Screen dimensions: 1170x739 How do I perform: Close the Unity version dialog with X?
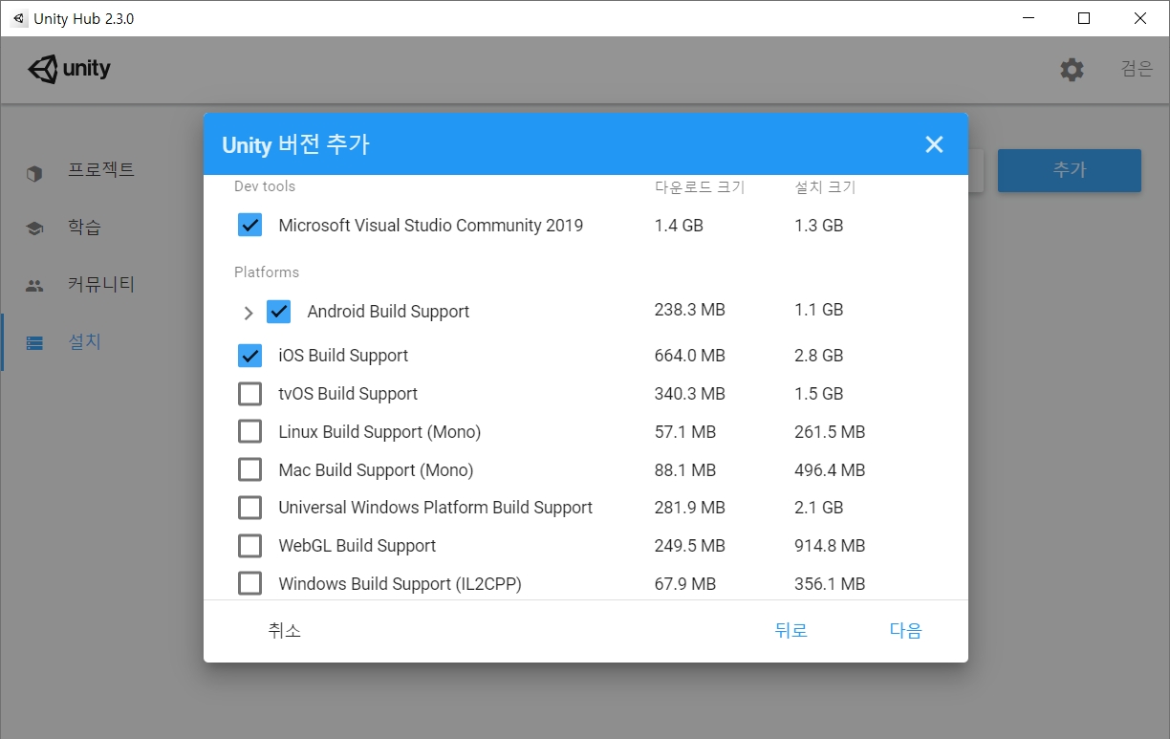934,144
